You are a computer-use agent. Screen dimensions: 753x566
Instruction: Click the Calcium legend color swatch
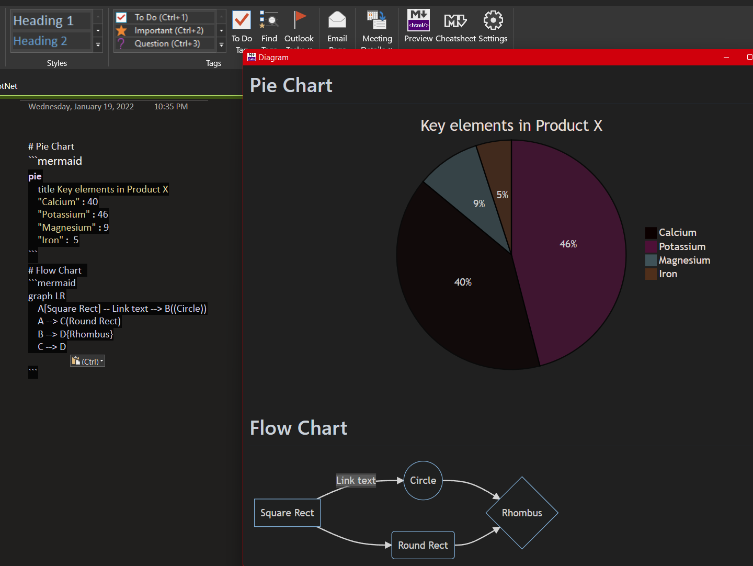pyautogui.click(x=651, y=233)
